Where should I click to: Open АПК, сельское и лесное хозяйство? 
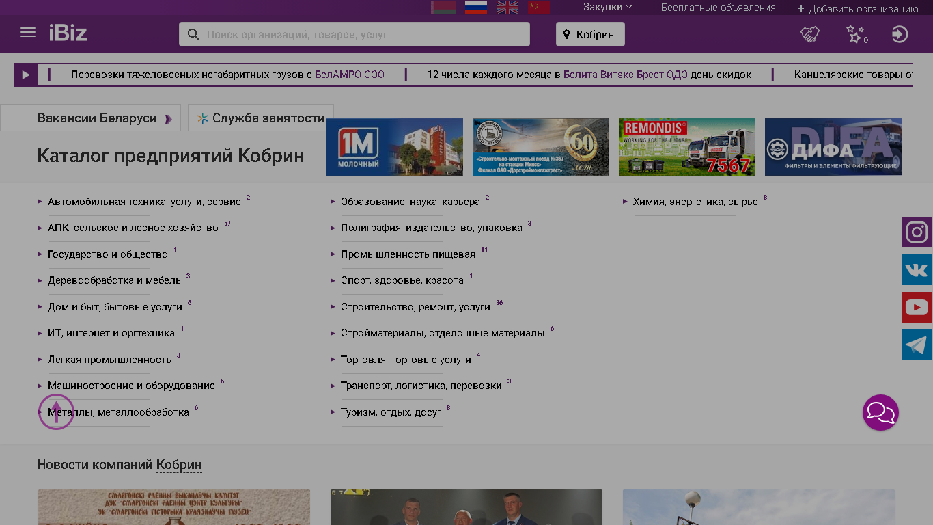(133, 228)
